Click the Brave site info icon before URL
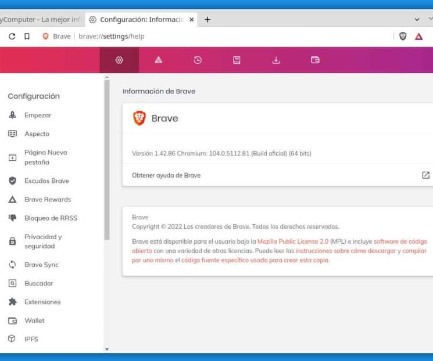 (x=45, y=36)
